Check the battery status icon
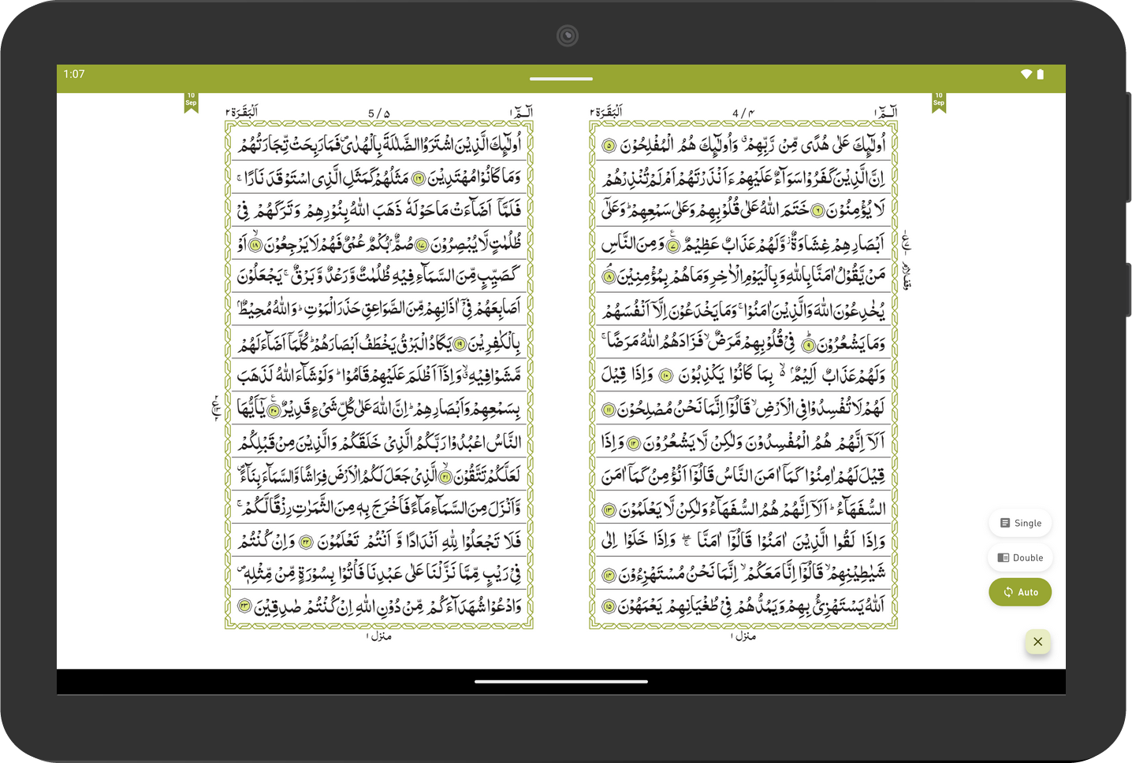Screen dimensions: 1132x763 (x=1041, y=74)
